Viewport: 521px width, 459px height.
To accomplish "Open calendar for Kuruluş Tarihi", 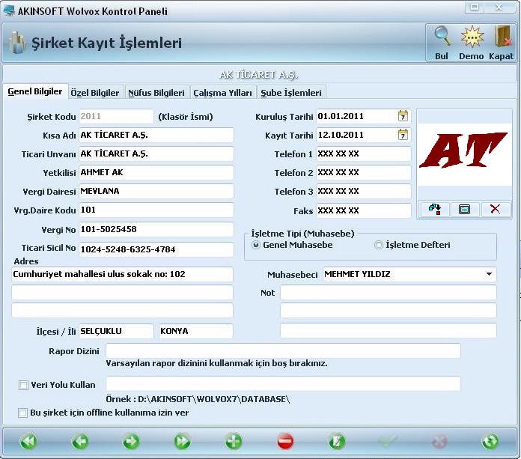I will tap(403, 116).
